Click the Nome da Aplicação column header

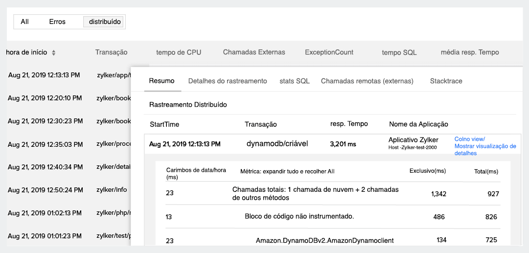[419, 124]
